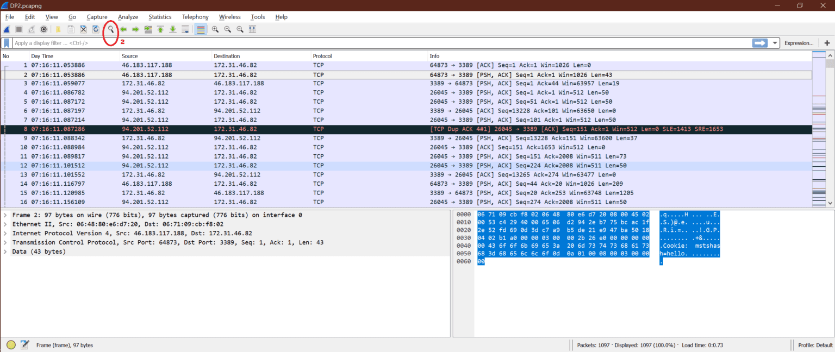
Task: Select packet 12 at 07:16:11.101512
Action: pyautogui.click(x=406, y=166)
